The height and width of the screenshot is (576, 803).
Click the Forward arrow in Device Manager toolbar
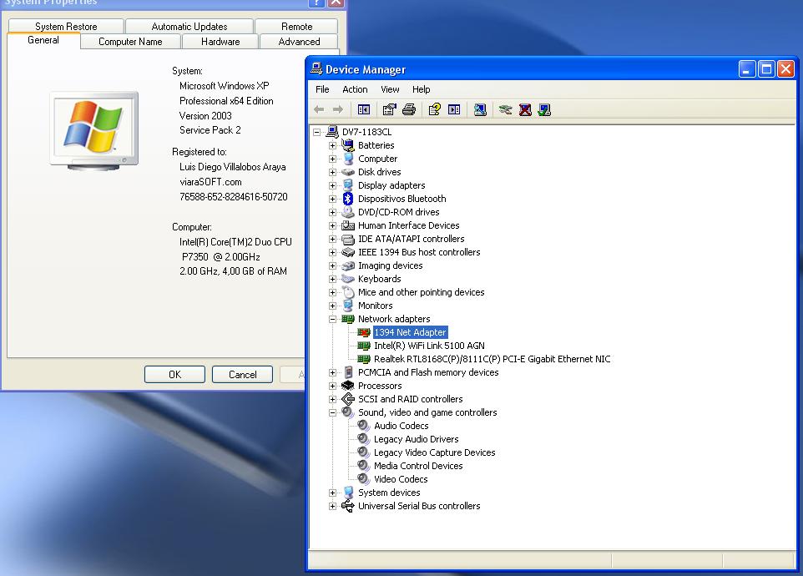point(338,109)
